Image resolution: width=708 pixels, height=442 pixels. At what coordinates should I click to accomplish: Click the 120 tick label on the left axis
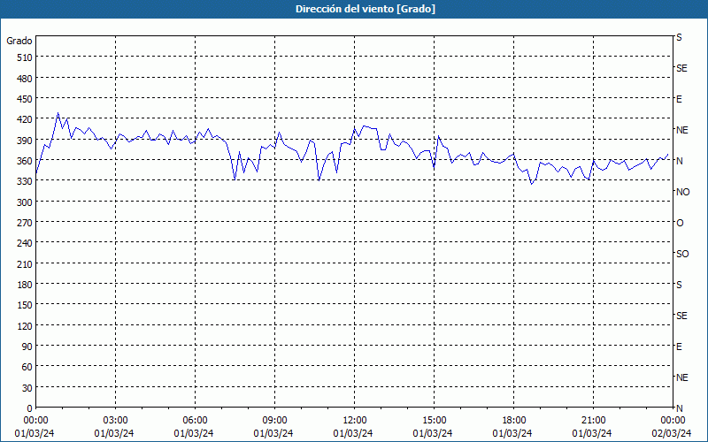tap(25, 326)
